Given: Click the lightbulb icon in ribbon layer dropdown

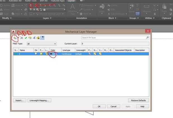Looking at the screenshot, I should pos(31,10).
